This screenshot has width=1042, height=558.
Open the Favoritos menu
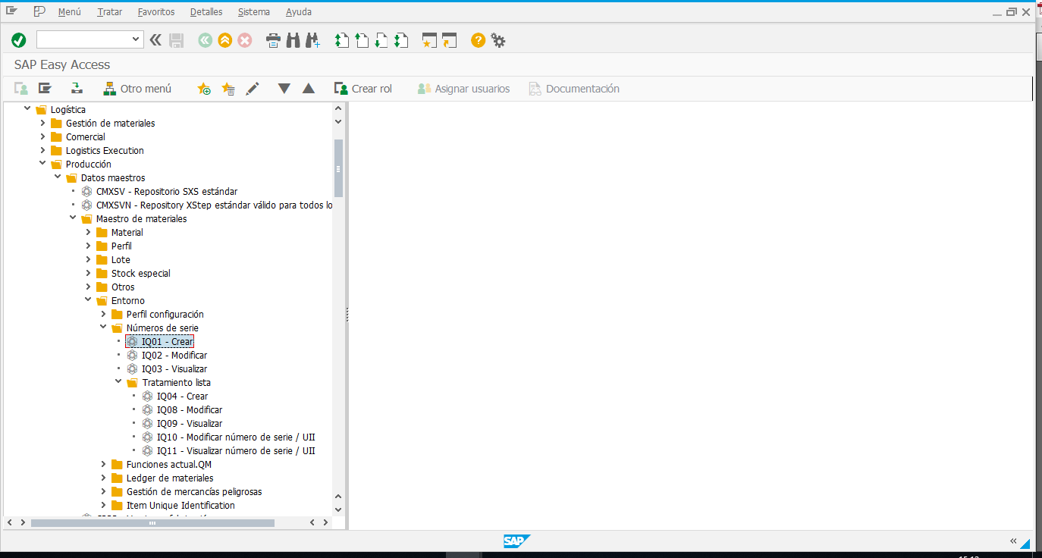click(x=156, y=12)
